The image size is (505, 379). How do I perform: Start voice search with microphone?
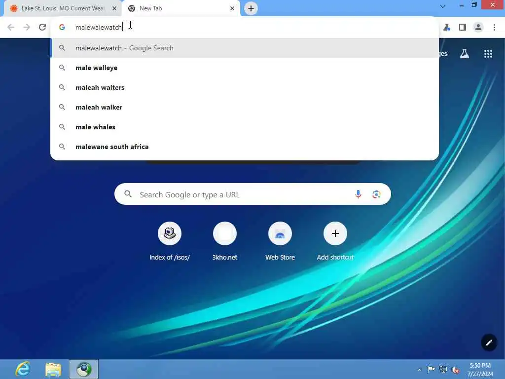tap(358, 194)
